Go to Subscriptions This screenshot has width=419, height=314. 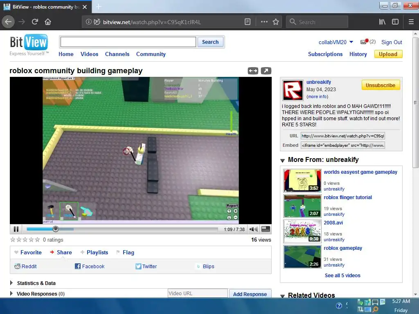pos(325,54)
